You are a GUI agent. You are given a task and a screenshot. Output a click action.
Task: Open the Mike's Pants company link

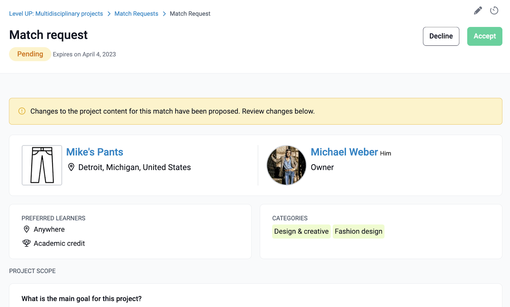pyautogui.click(x=95, y=152)
